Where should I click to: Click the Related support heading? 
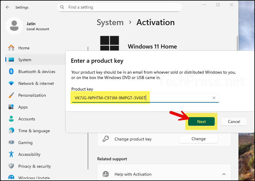click(x=112, y=159)
